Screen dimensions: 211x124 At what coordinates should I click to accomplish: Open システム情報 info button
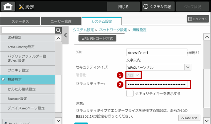click(158, 7)
